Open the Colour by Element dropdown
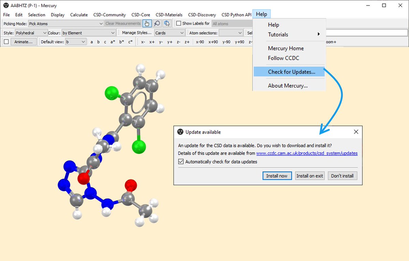Image resolution: width=409 pixels, height=261 pixels. (89, 33)
